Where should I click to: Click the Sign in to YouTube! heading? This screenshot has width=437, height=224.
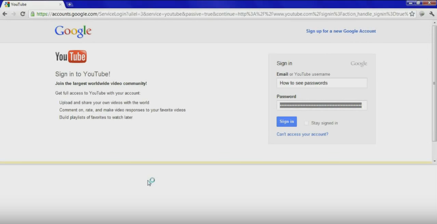[83, 74]
